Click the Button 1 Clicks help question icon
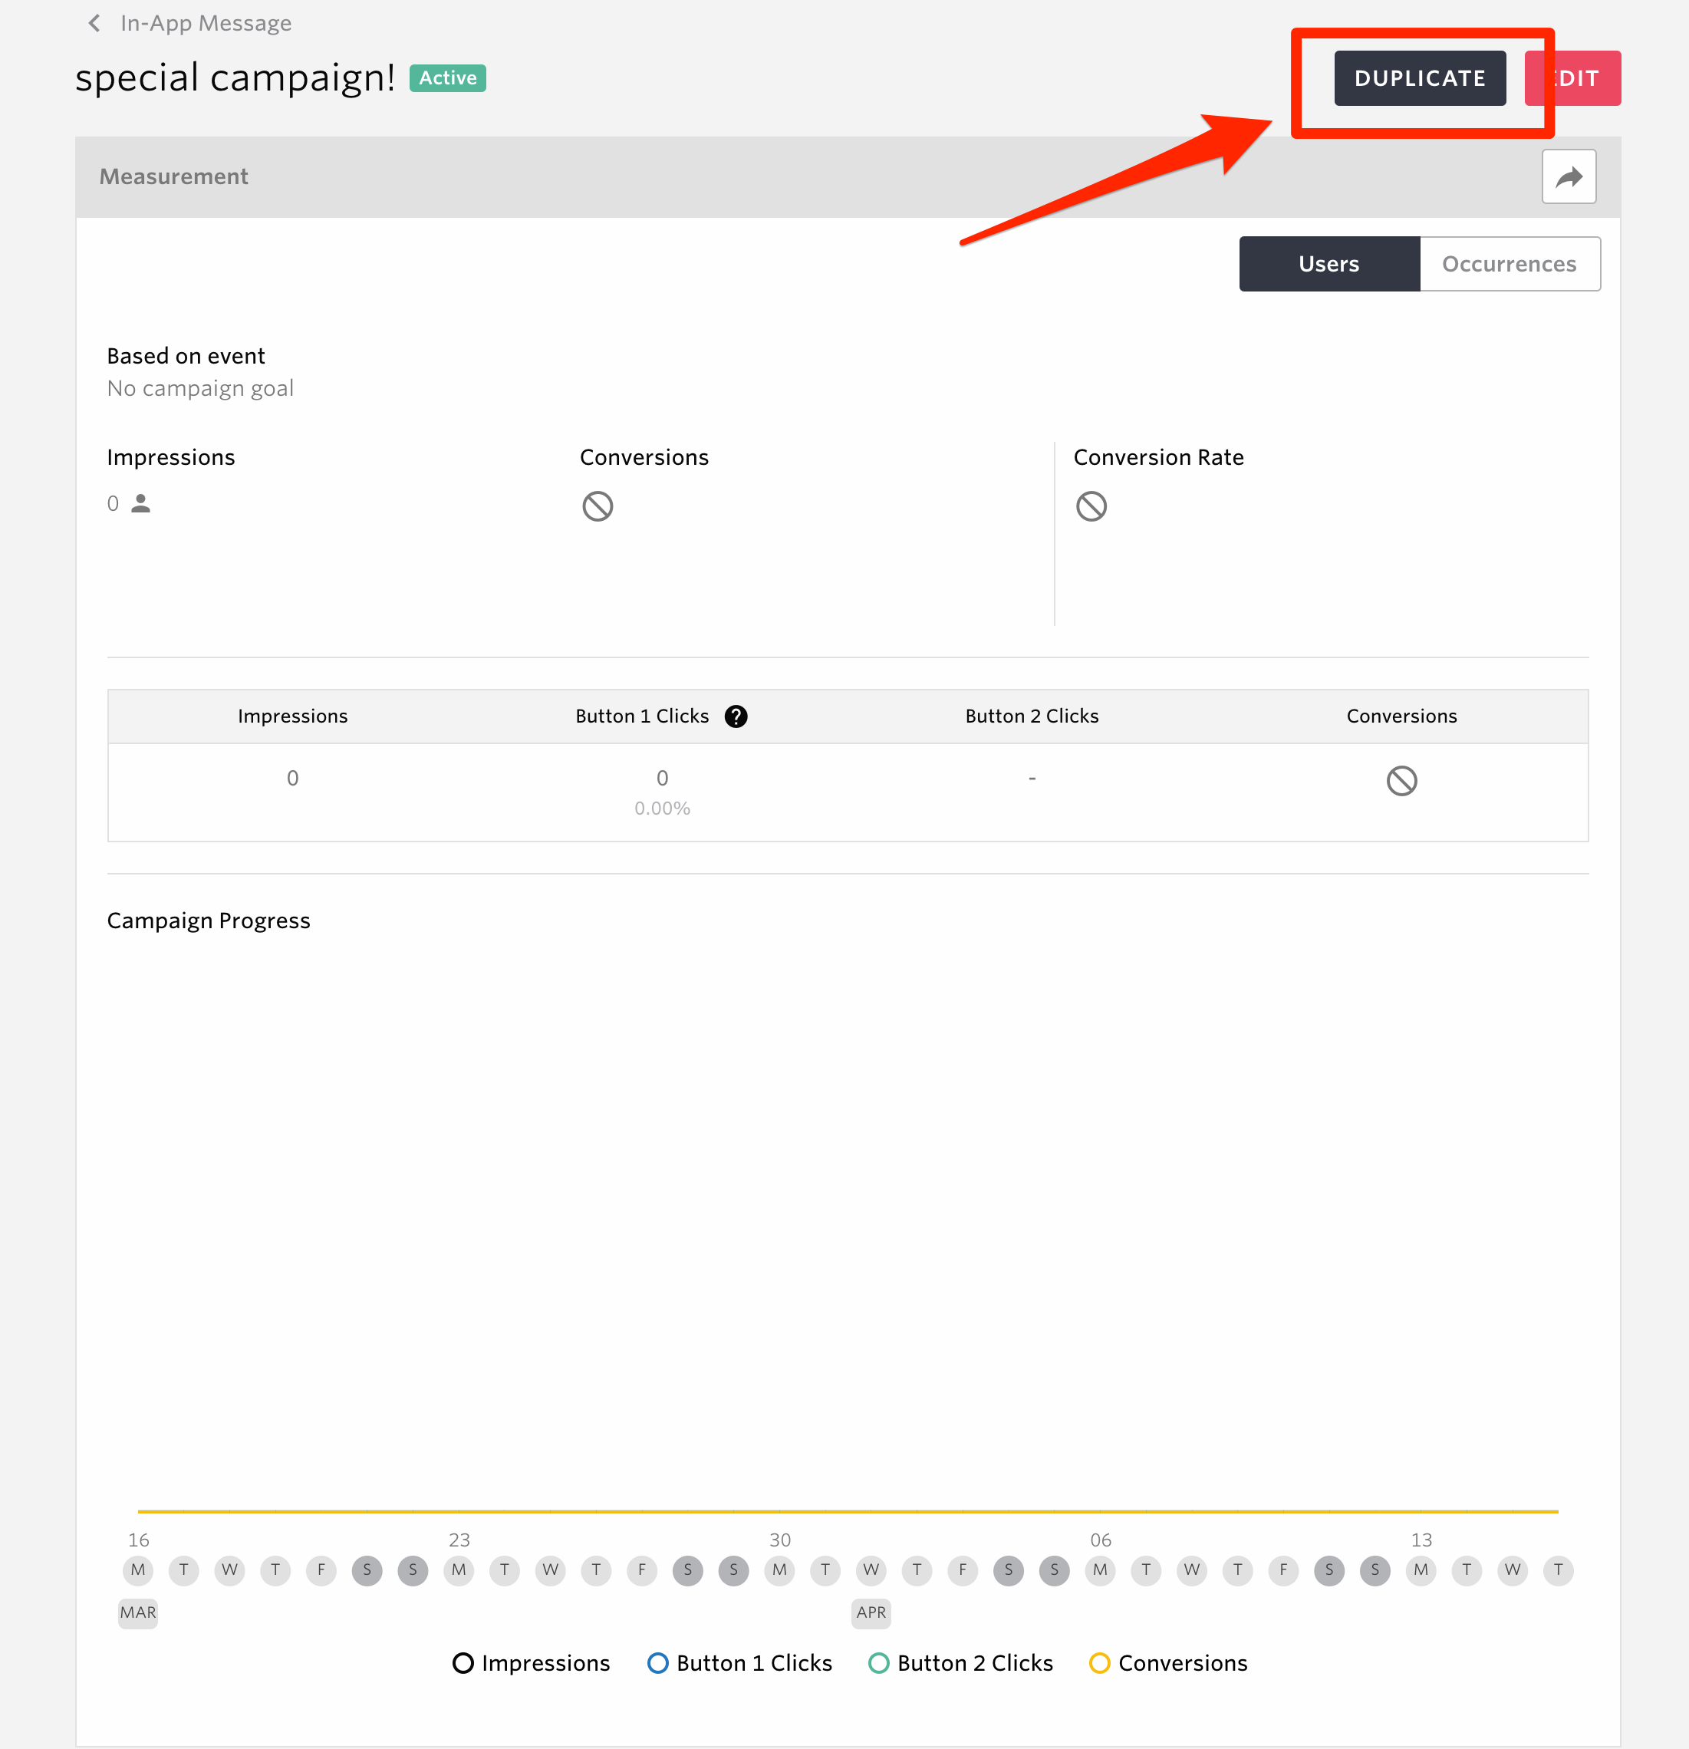This screenshot has height=1749, width=1689. pos(736,716)
